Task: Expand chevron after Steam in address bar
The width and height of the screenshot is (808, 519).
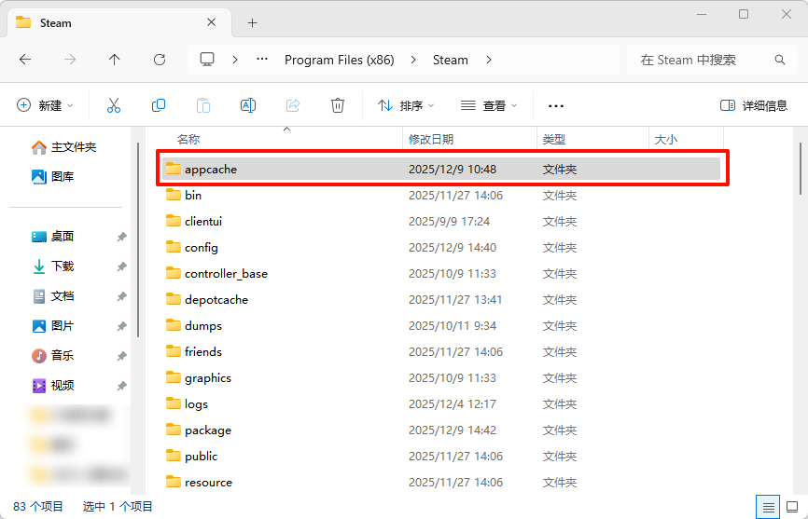Action: pyautogui.click(x=489, y=61)
